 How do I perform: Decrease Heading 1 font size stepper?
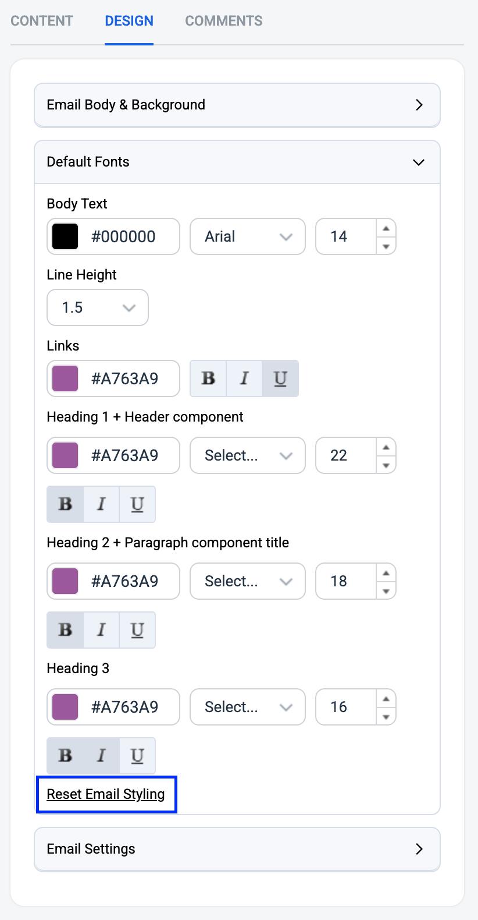(386, 465)
